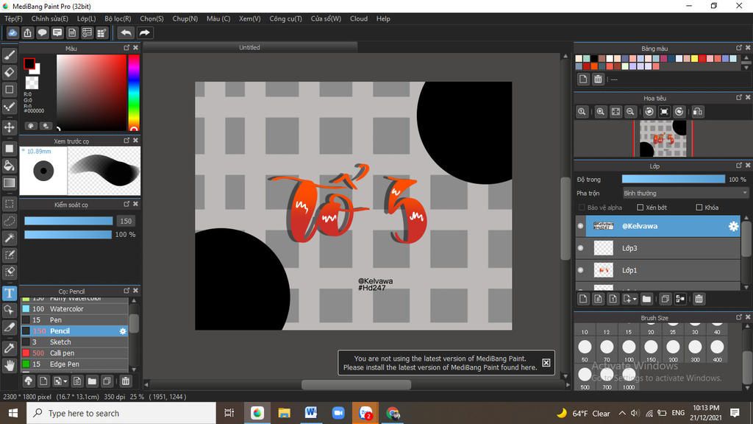This screenshot has height=424, width=753.
Task: Select the Lớp3 layer row
Action: [658, 248]
